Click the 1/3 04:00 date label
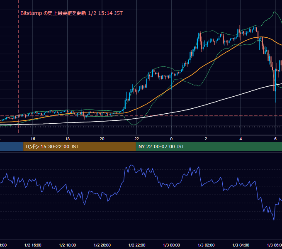Image resolution: width=282 pixels, height=249 pixels. pos(241,245)
